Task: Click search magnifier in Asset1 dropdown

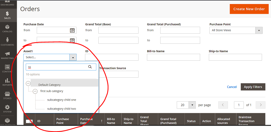Action: pyautogui.click(x=90, y=67)
